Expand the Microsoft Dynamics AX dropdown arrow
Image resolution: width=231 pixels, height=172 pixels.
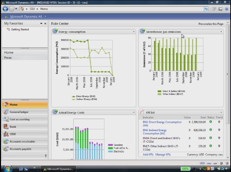pyautogui.click(x=45, y=16)
